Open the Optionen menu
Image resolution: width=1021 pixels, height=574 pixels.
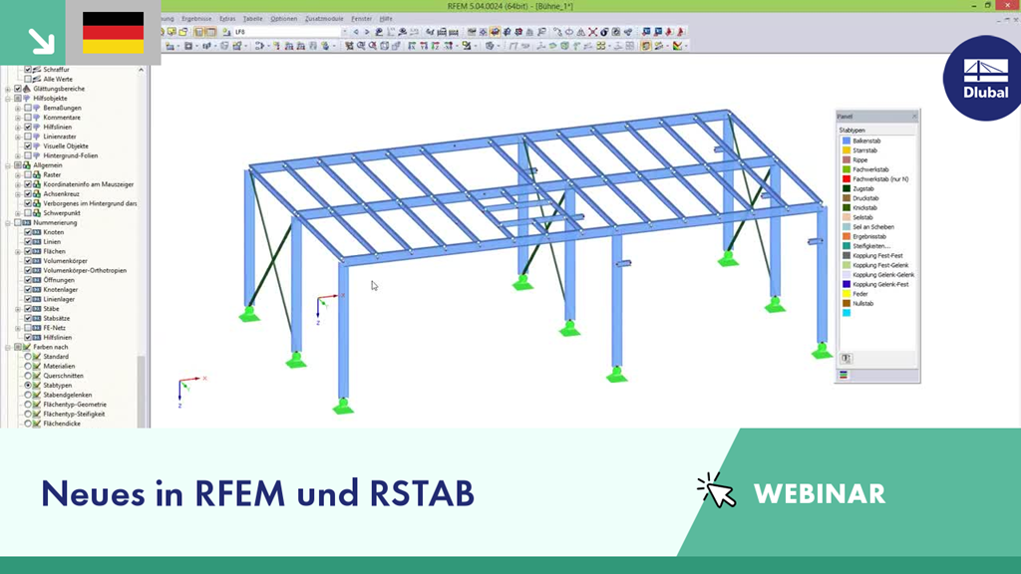pyautogui.click(x=284, y=19)
